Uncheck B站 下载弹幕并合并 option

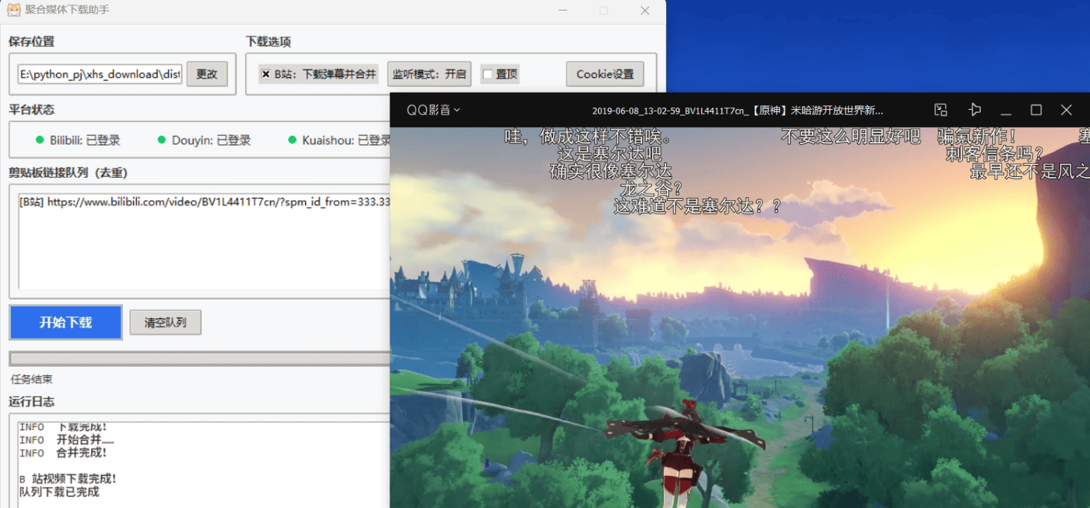(265, 74)
